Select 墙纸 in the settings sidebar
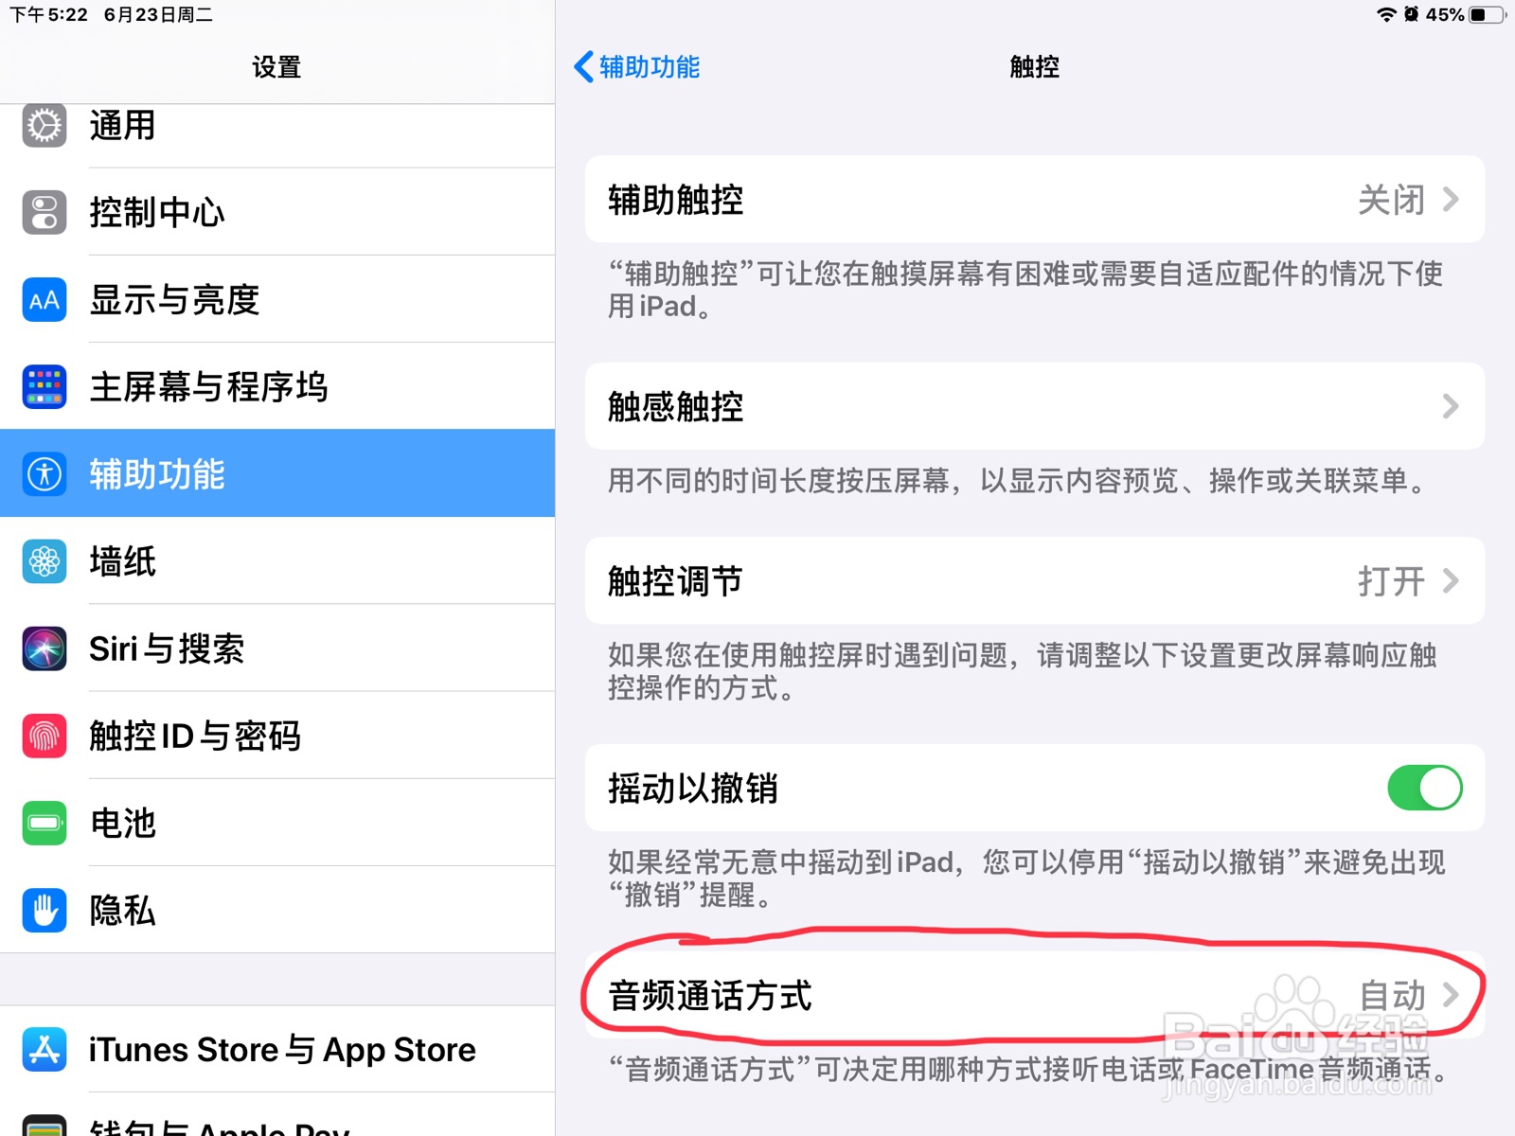 click(x=277, y=561)
